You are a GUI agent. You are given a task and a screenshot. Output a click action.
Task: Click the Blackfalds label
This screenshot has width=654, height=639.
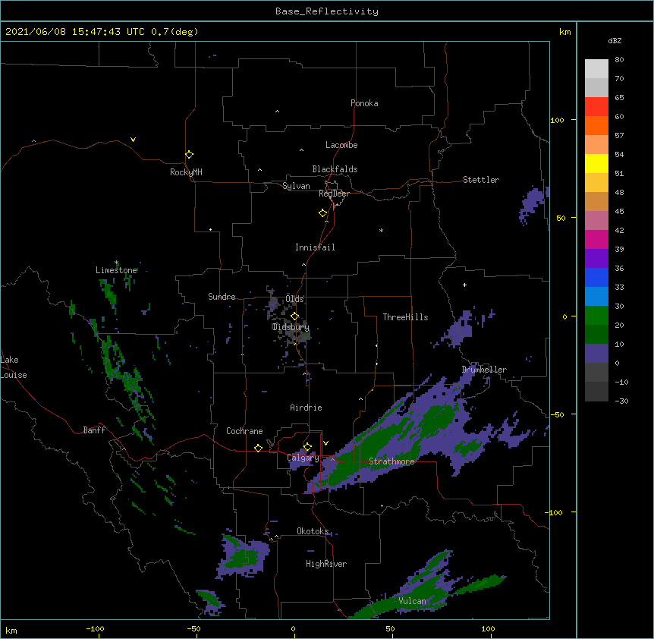(x=335, y=169)
